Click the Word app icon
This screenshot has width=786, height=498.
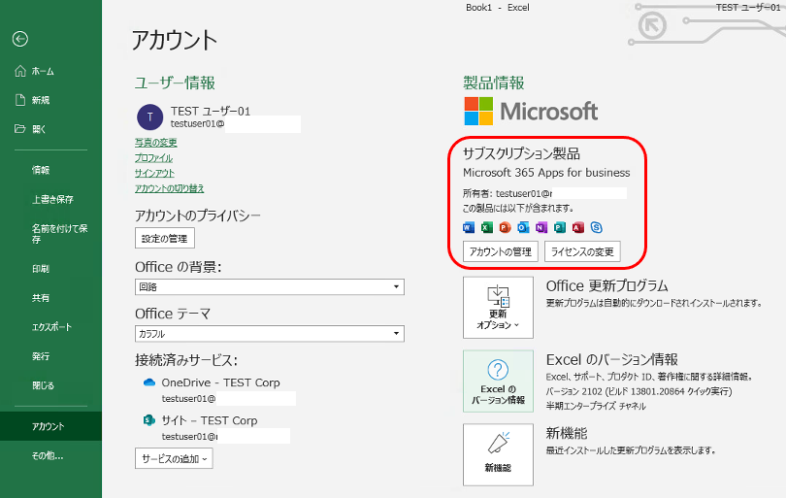pyautogui.click(x=469, y=228)
